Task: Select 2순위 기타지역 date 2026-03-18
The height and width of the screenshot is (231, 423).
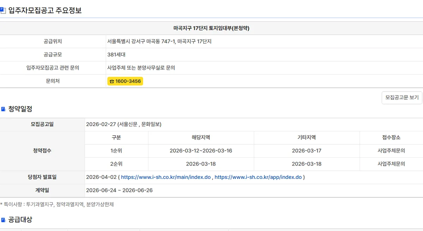Action: pyautogui.click(x=307, y=164)
